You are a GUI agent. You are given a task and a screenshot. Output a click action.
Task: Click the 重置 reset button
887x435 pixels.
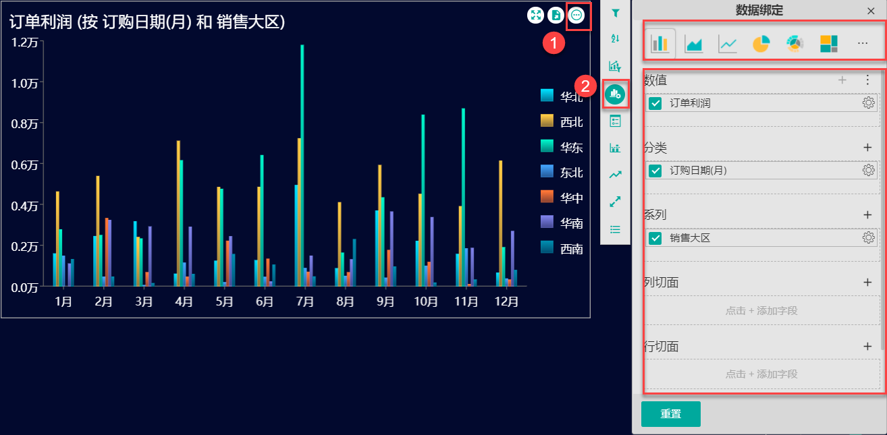click(670, 414)
